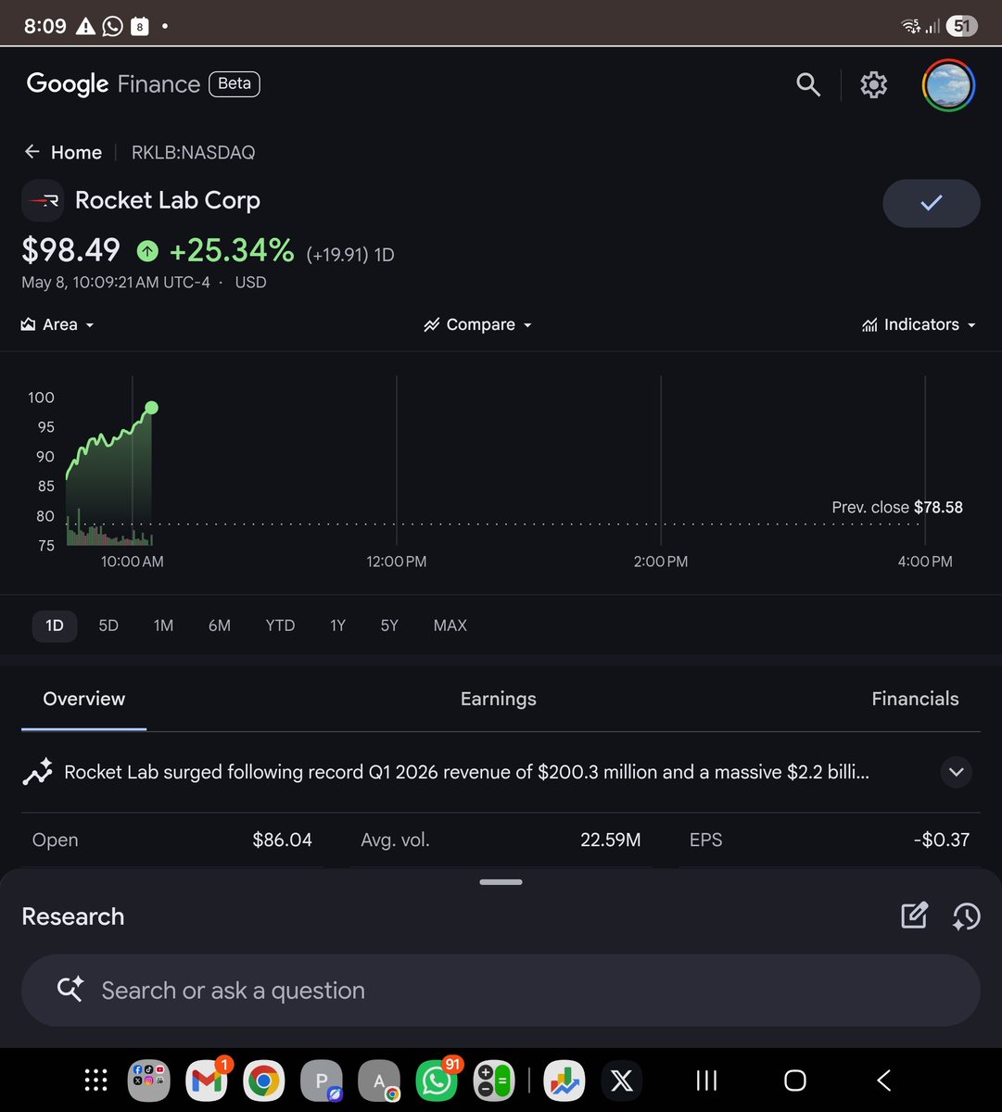1002x1112 pixels.
Task: Expand the Rocket Lab surged news summary
Action: 956,772
